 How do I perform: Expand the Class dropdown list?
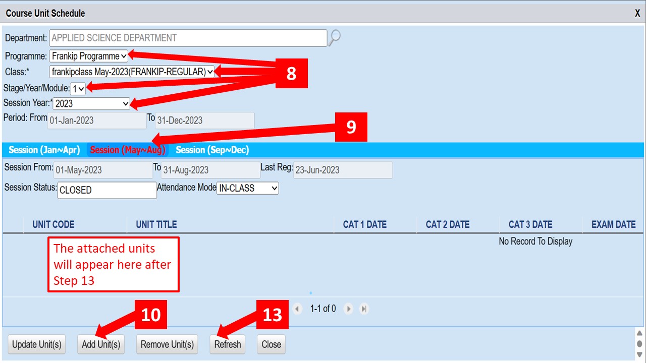tap(132, 72)
